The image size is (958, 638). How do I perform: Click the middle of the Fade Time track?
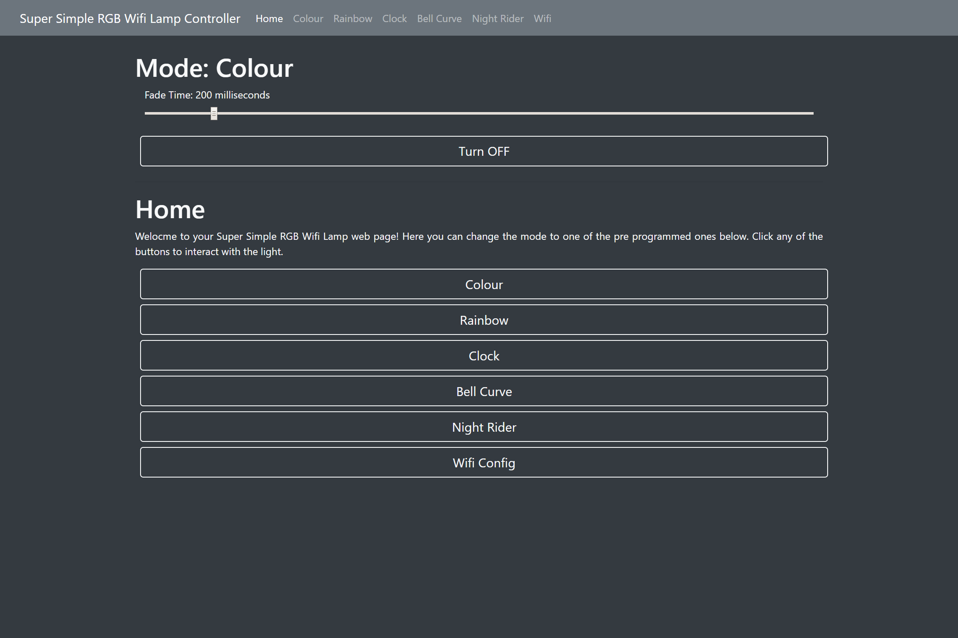coord(479,113)
